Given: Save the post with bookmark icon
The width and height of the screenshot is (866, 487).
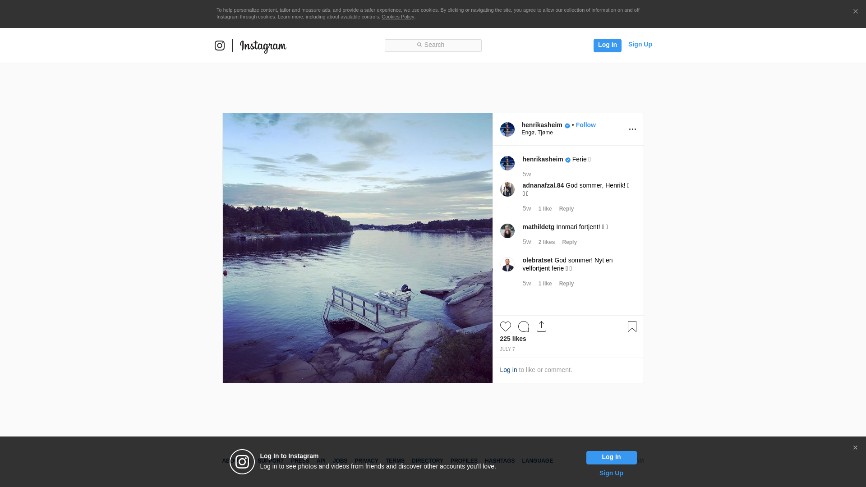Looking at the screenshot, I should [632, 326].
